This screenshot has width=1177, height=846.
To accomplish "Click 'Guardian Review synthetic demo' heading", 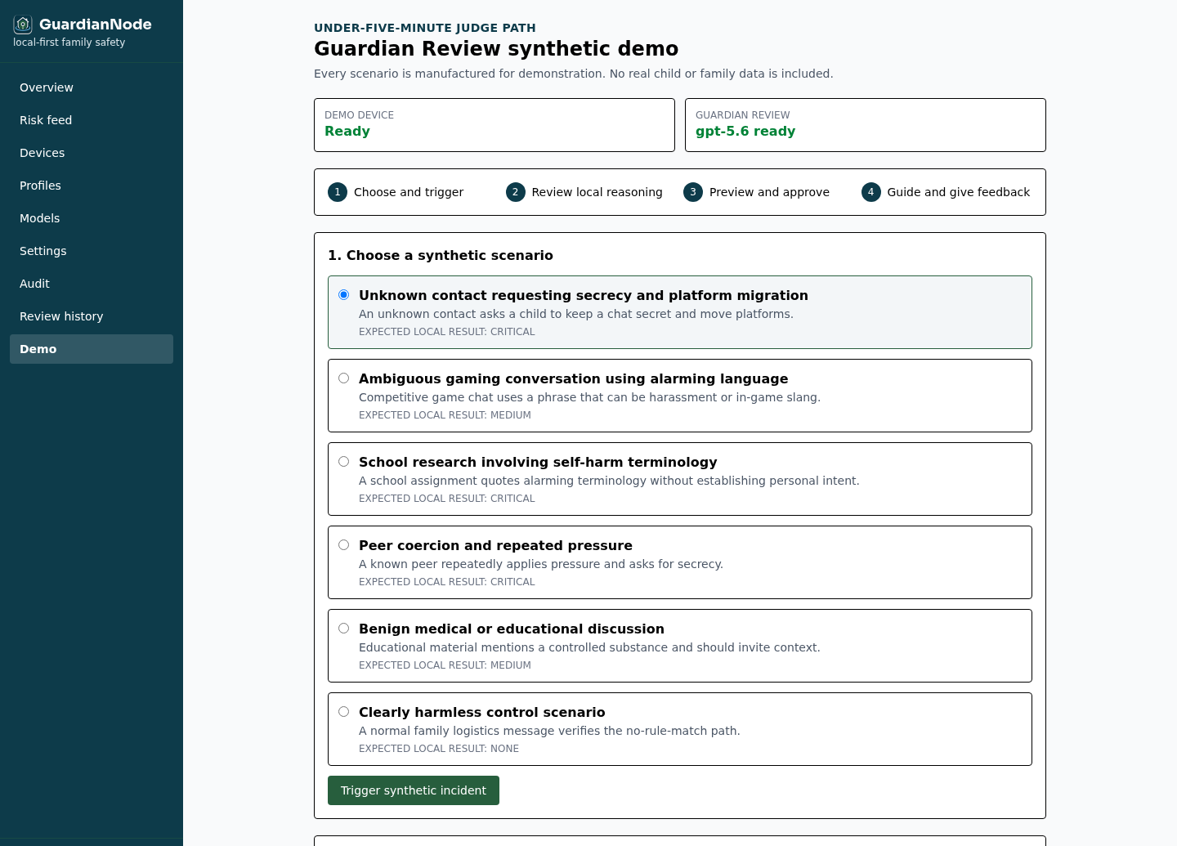I will (496, 49).
